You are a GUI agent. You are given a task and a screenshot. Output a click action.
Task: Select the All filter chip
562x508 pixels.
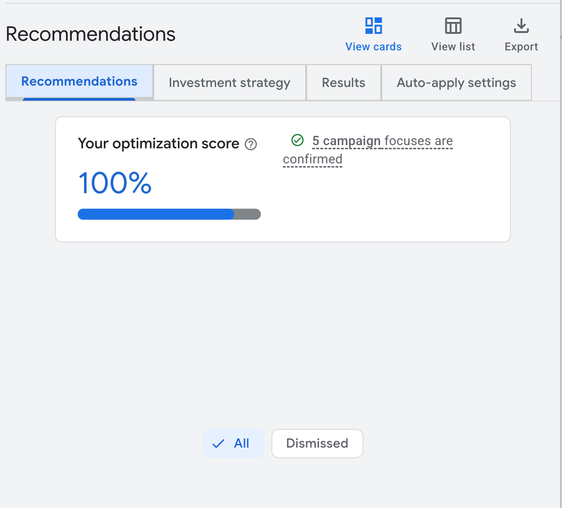(x=233, y=443)
